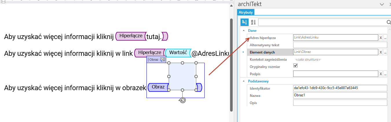The height and width of the screenshot is (122, 391).
Task: Clear the Element danych value with X
Action: [381, 52]
